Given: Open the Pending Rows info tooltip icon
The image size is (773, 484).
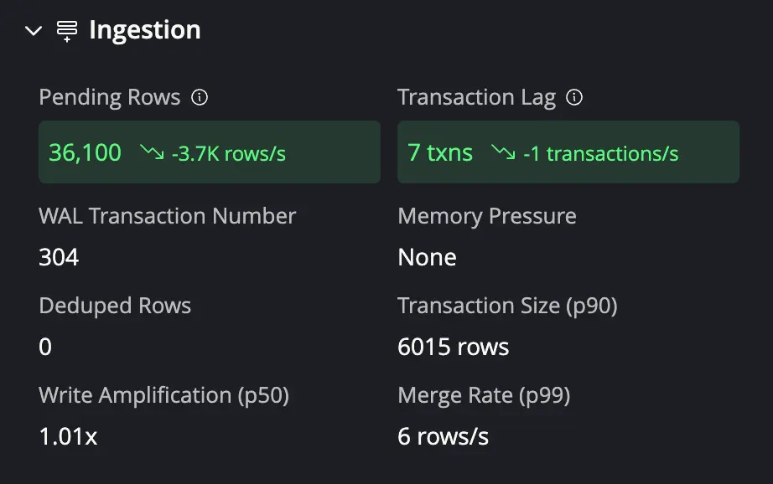Looking at the screenshot, I should click(200, 96).
